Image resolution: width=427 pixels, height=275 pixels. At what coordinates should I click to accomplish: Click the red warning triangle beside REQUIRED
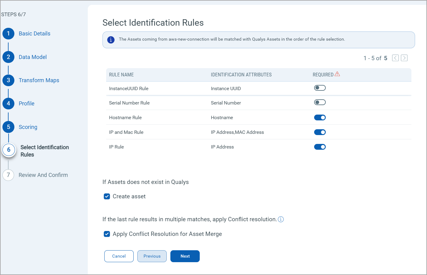coord(337,74)
